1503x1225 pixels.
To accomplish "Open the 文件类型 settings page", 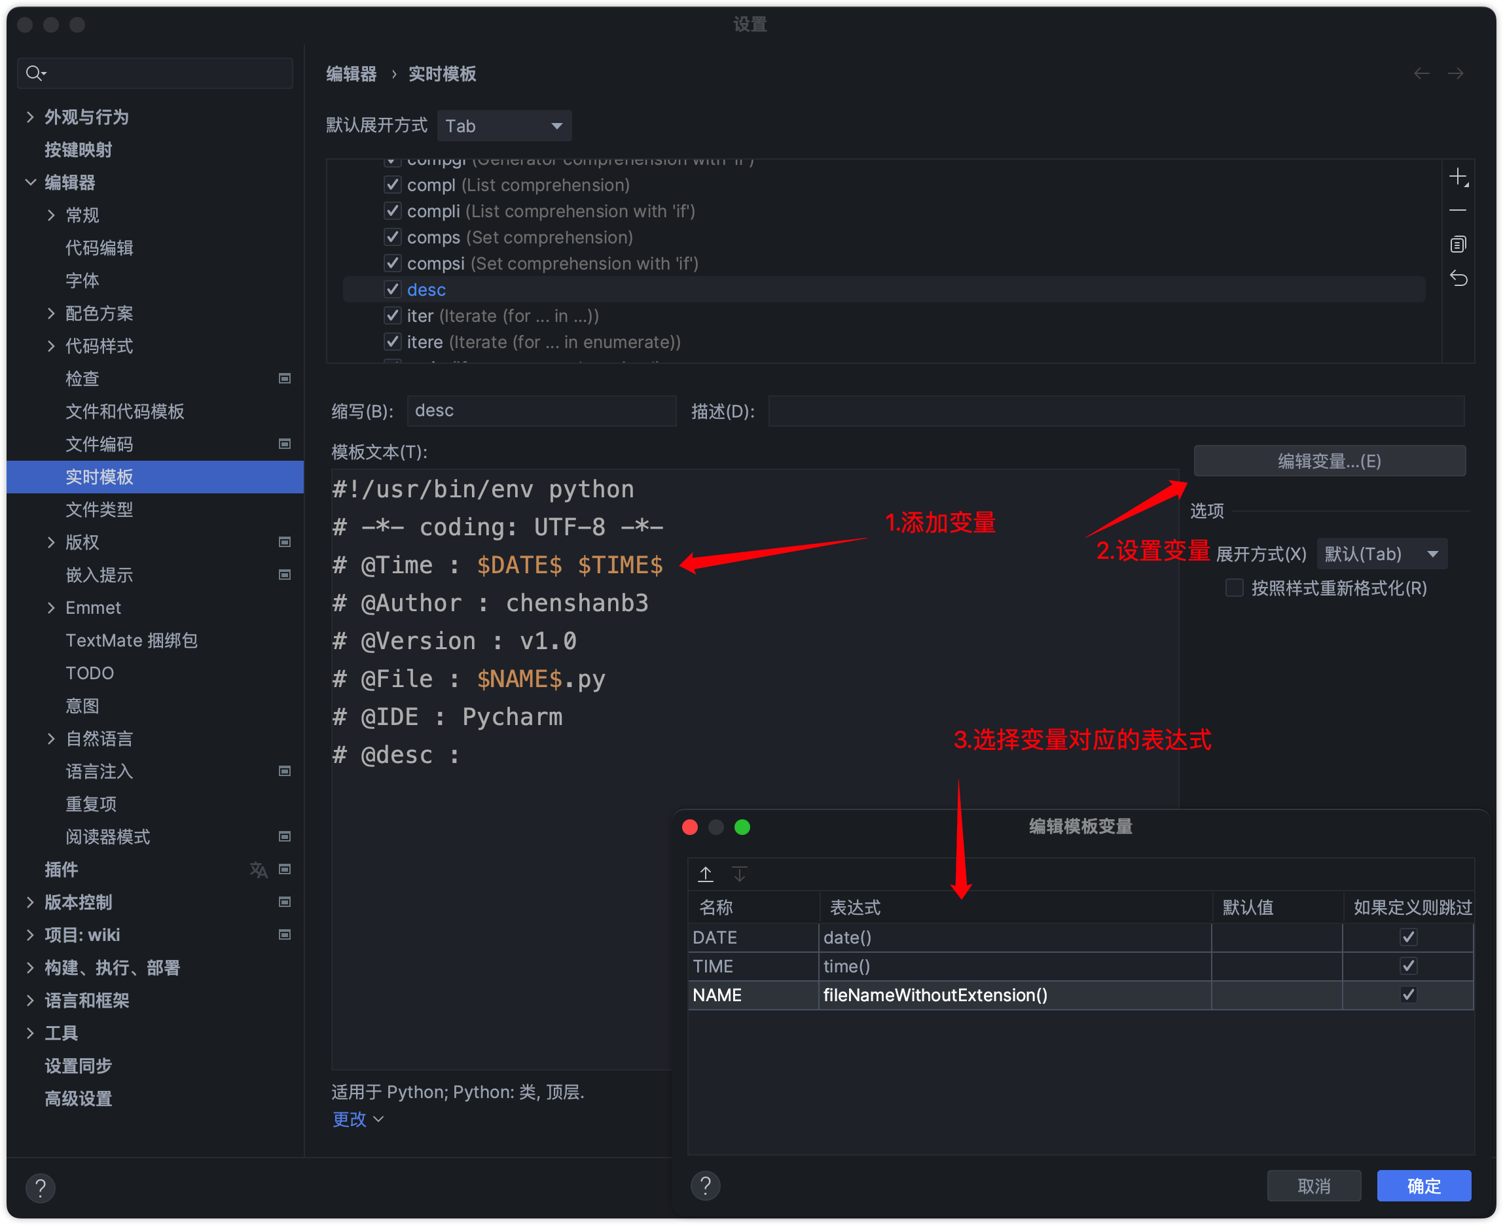I will coord(99,510).
